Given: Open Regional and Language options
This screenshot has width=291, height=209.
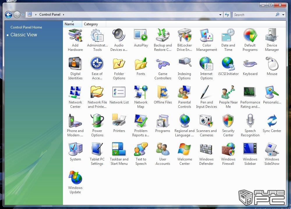Looking at the screenshot, I should point(184,126).
